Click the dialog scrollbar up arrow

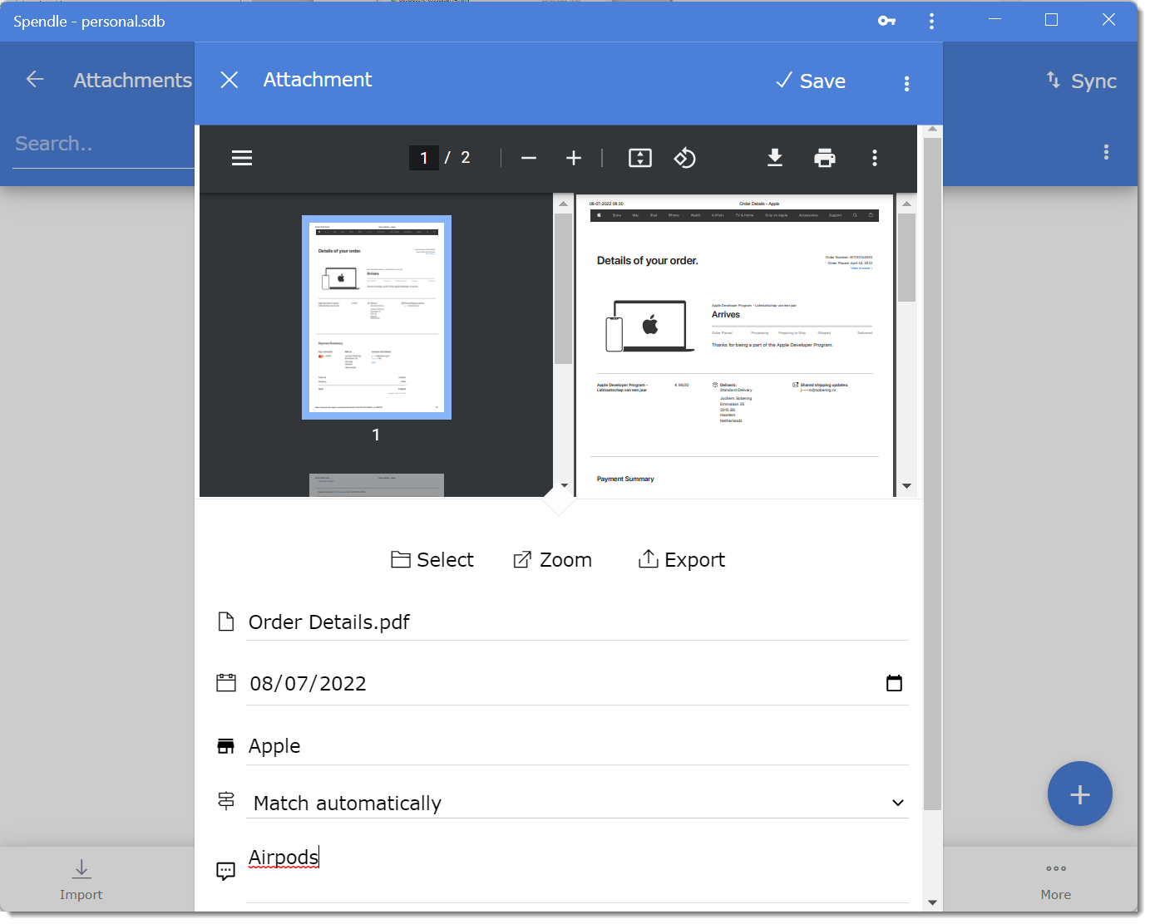[932, 130]
